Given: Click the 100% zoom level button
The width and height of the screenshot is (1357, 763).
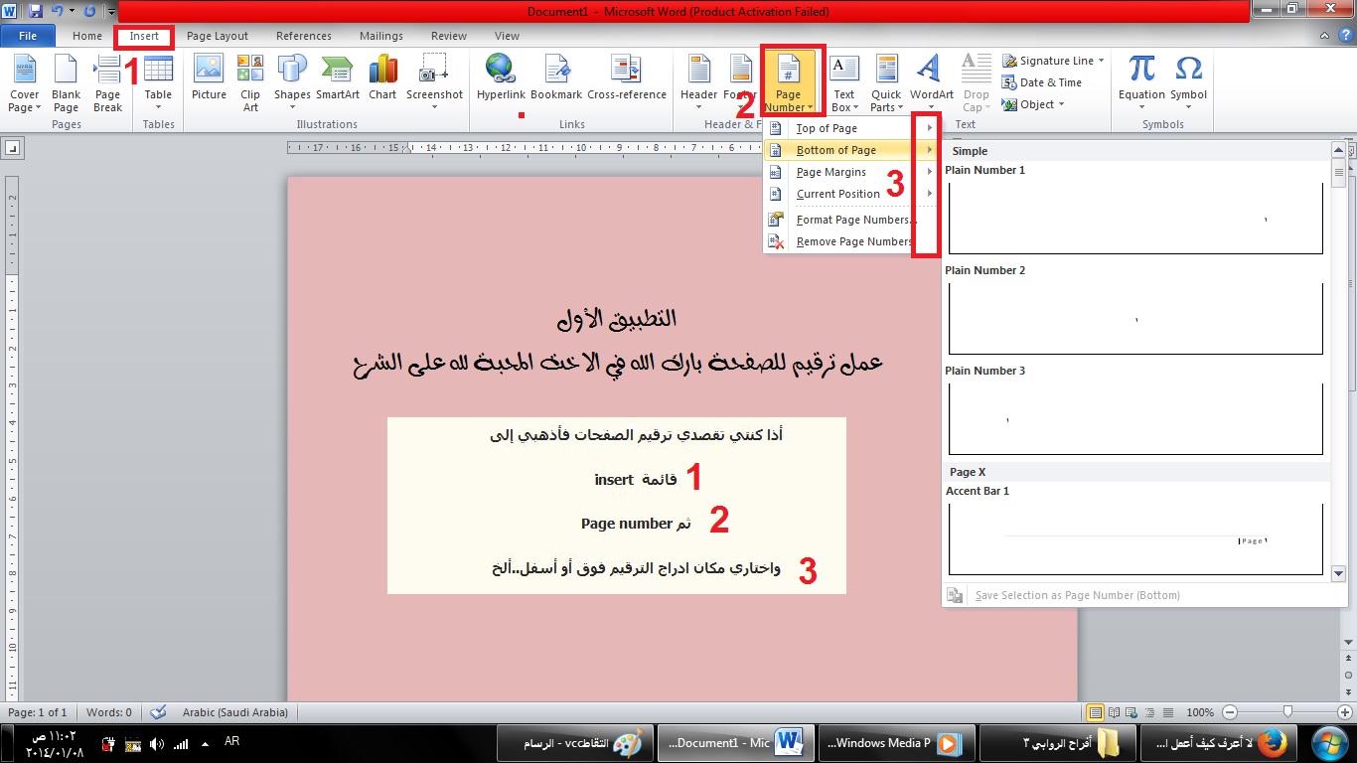Looking at the screenshot, I should coord(1200,712).
